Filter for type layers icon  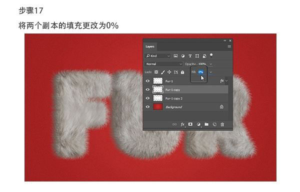(190, 56)
